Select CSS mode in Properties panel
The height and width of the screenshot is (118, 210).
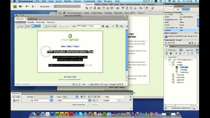[16, 100]
